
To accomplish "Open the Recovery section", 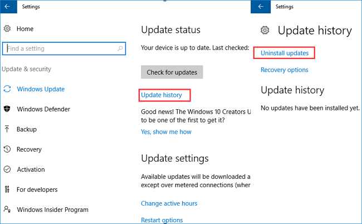I will [x=29, y=149].
